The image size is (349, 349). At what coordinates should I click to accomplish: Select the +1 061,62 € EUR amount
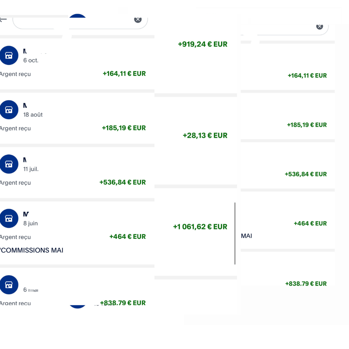click(x=200, y=227)
